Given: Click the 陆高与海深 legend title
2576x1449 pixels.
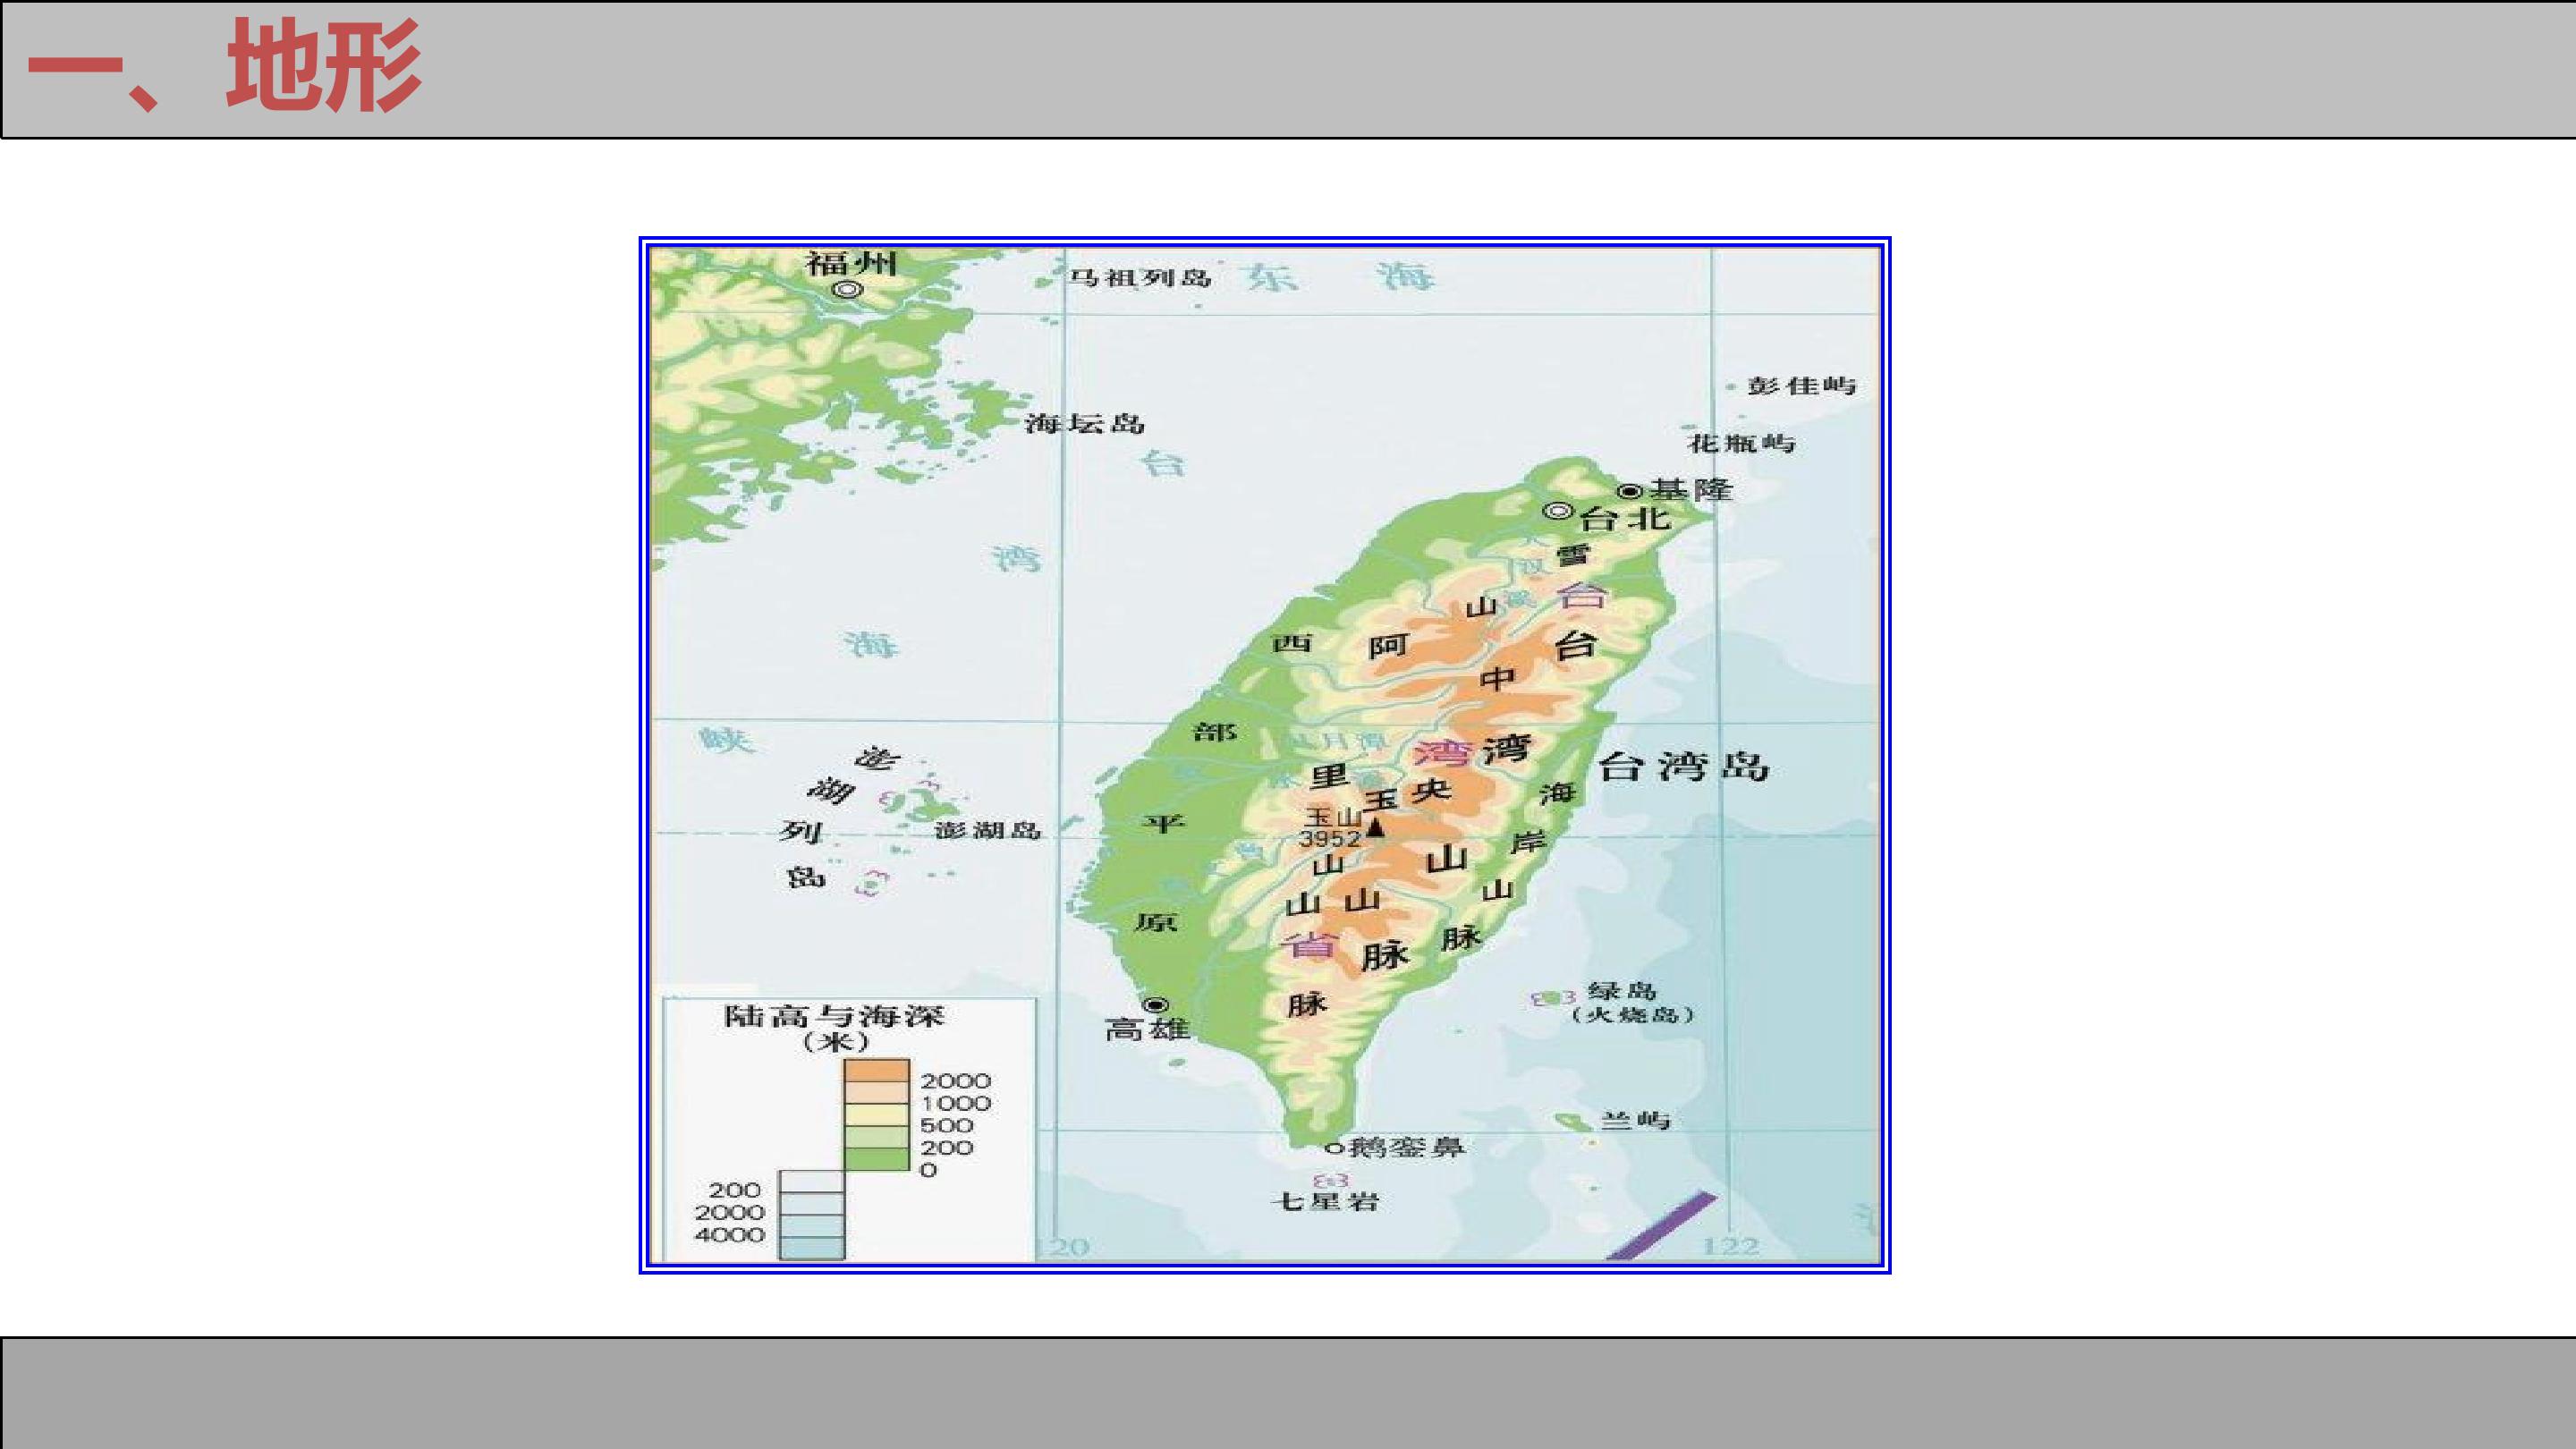Looking at the screenshot, I should pos(833,1017).
